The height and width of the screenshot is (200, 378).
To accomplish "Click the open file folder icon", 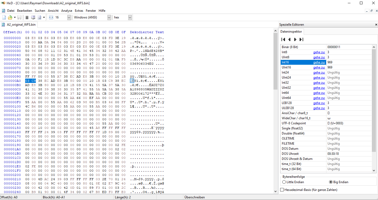I will pos(10,17).
